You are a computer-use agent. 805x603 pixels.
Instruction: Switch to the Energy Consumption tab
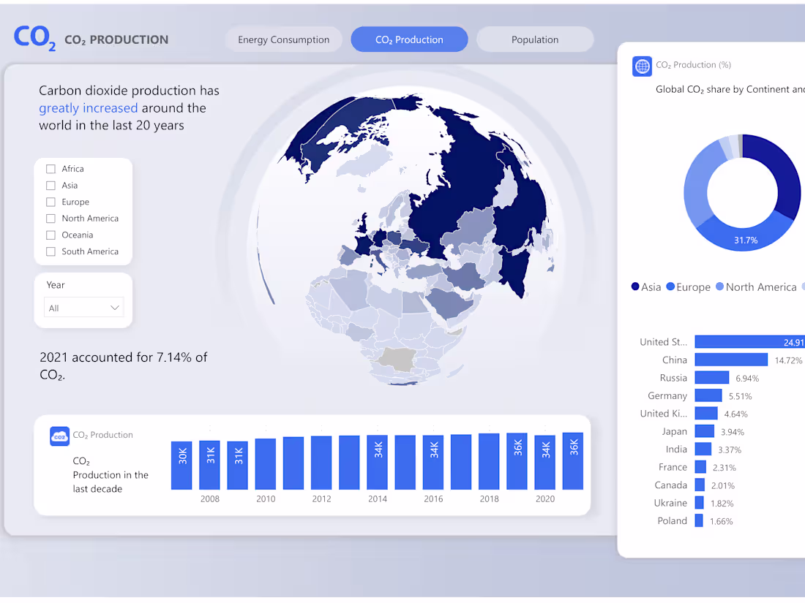[x=284, y=39]
